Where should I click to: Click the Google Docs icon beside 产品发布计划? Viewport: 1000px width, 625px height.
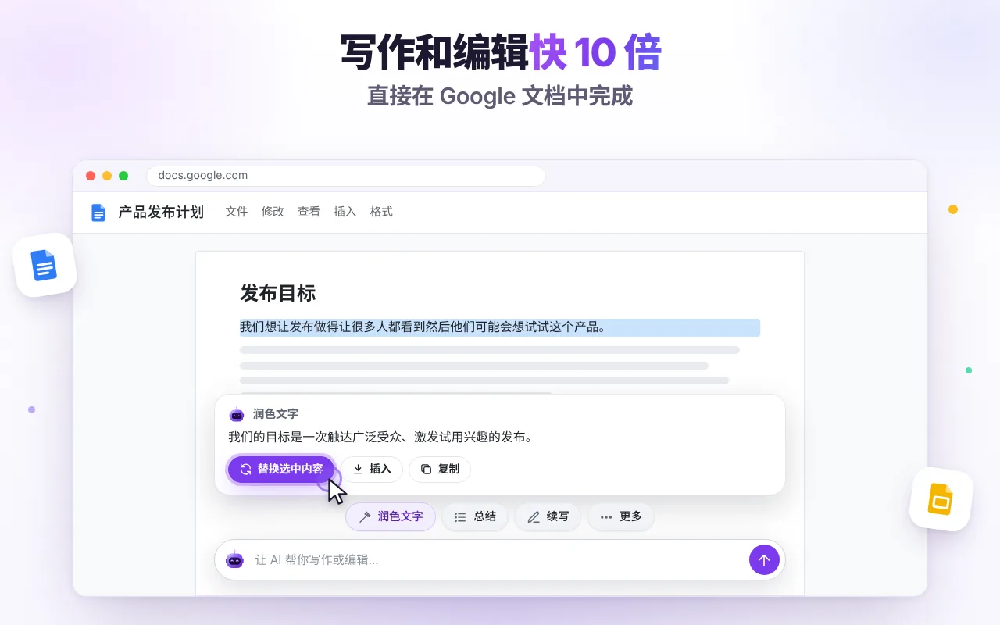(x=98, y=212)
